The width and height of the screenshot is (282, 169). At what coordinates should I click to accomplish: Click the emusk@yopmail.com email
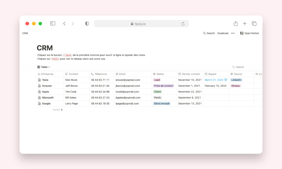128,80
